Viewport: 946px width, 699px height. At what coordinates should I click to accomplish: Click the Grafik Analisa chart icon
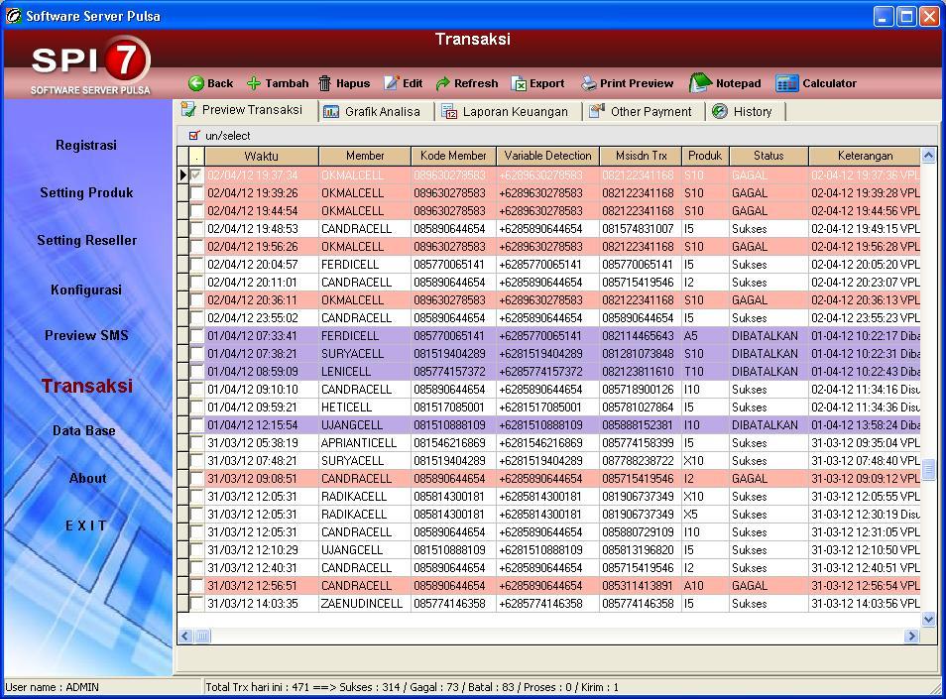tap(330, 112)
